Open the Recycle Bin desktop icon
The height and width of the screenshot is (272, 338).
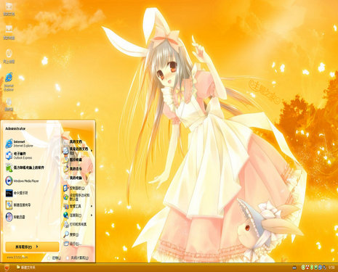(x=9, y=104)
